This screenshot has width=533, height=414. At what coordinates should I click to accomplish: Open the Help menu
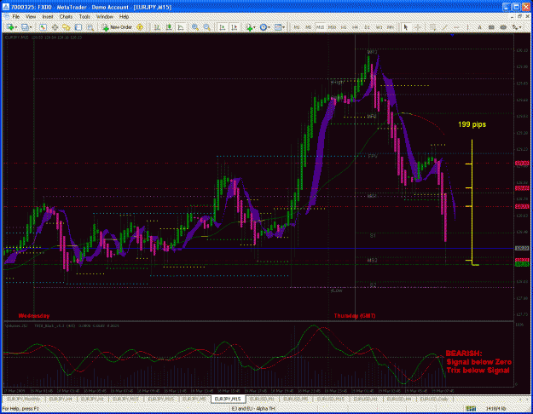tap(124, 17)
